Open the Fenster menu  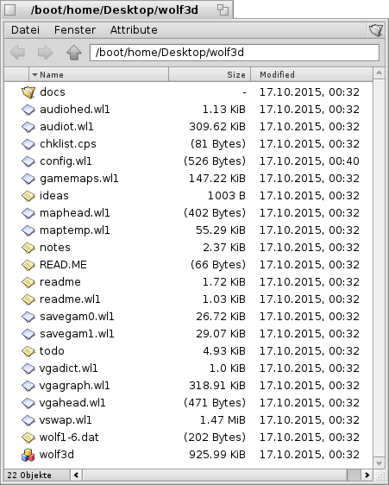tap(75, 30)
